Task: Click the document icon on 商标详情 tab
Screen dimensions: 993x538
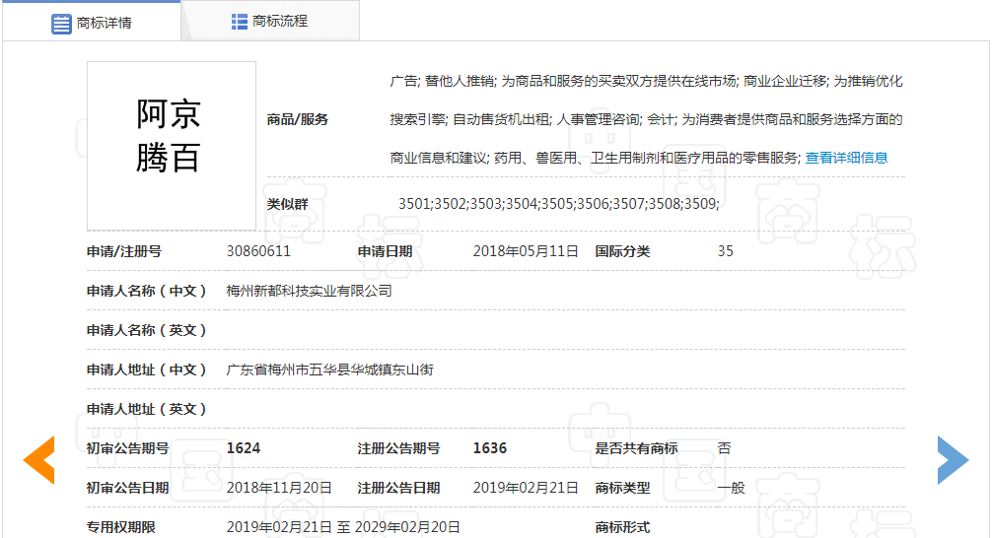Action: pos(61,23)
